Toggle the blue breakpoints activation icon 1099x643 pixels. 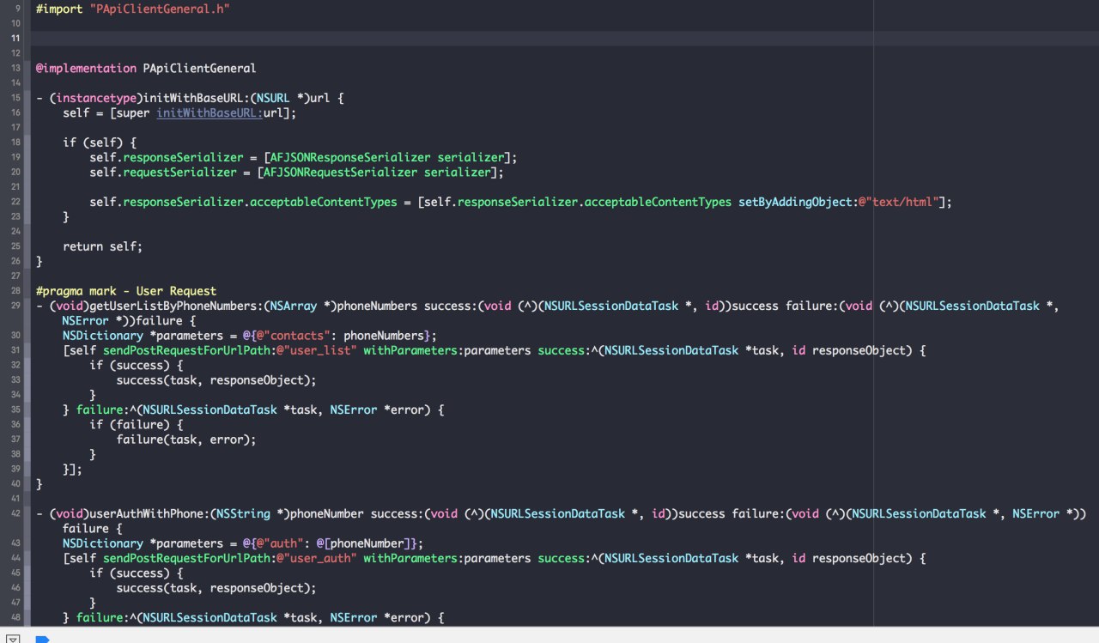point(43,639)
